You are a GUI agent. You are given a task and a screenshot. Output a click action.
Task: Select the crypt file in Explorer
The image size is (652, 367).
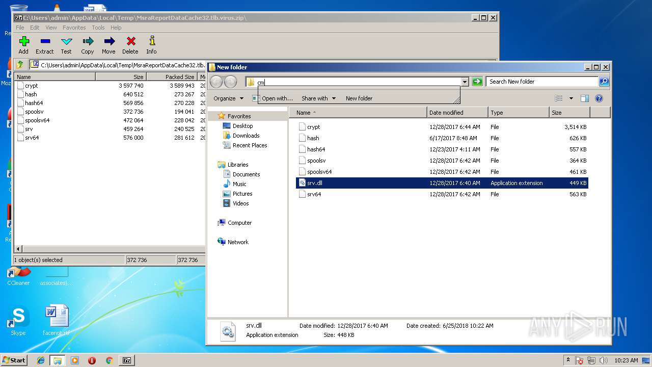coord(442,127)
